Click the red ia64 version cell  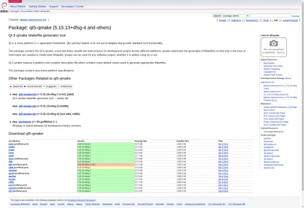106,164
